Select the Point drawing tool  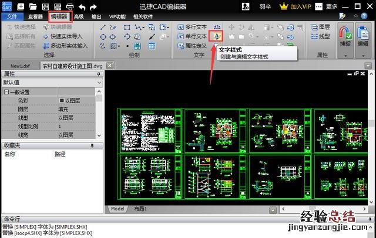(x=127, y=46)
